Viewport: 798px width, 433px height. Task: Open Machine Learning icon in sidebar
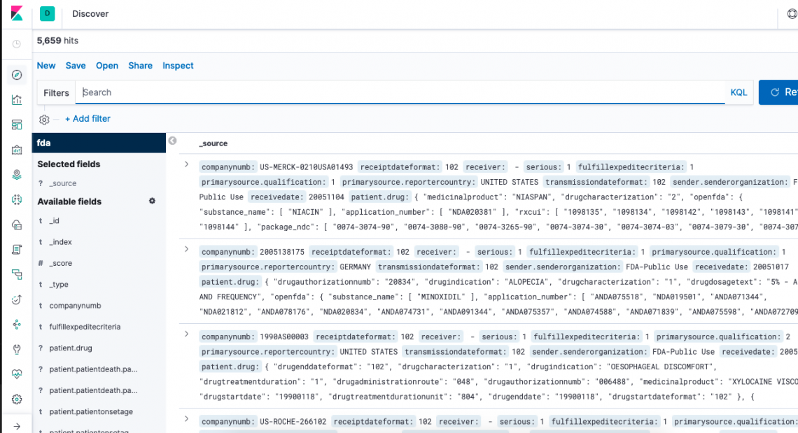coord(17,199)
